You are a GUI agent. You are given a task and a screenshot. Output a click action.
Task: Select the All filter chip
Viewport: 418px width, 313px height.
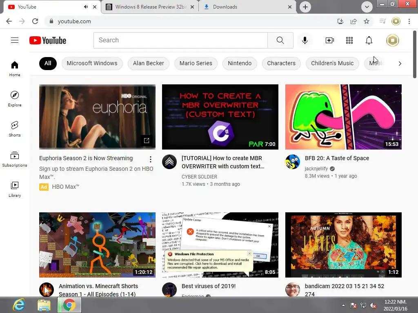(x=48, y=63)
